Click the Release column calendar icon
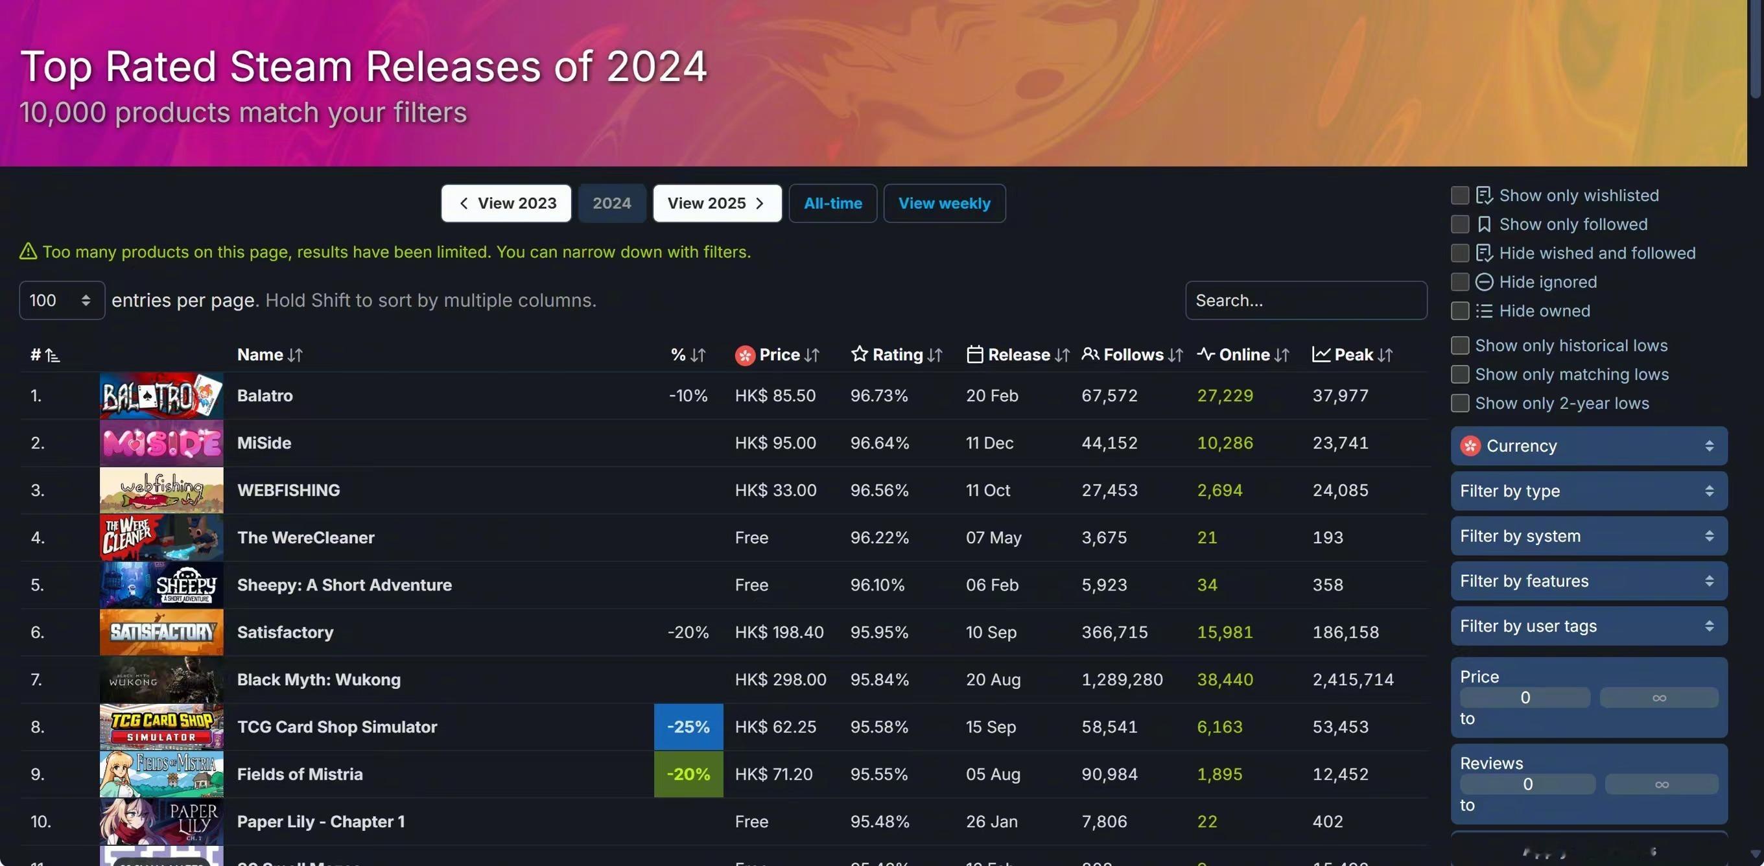The height and width of the screenshot is (866, 1764). click(x=974, y=354)
